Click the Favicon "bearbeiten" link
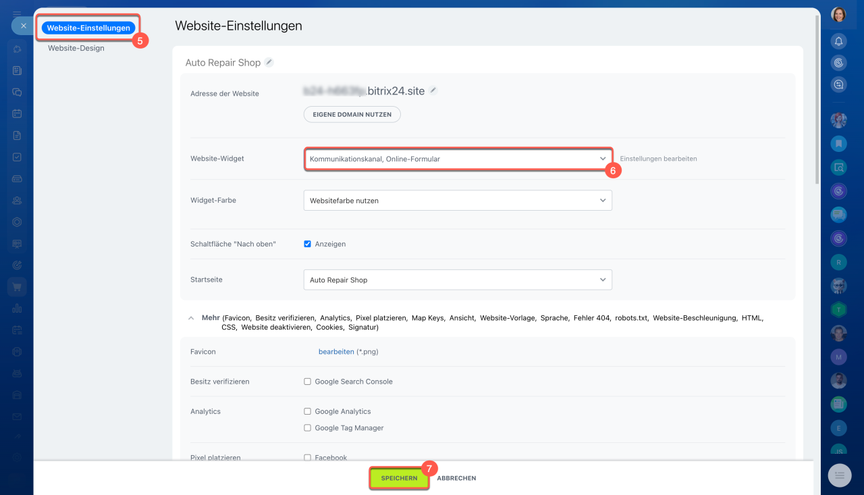Screen dimensions: 864x495 coord(336,352)
